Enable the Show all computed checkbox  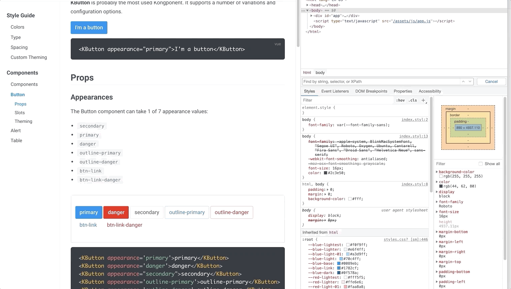[481, 164]
